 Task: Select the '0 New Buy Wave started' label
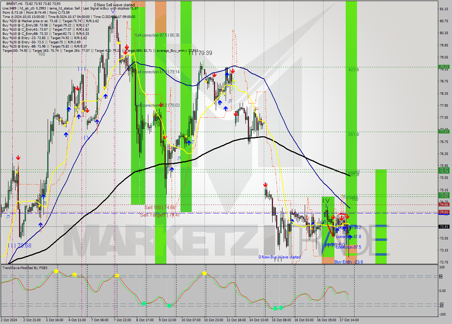tap(280, 257)
